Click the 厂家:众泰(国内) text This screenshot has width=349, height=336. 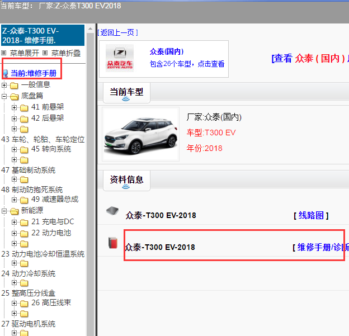[214, 117]
